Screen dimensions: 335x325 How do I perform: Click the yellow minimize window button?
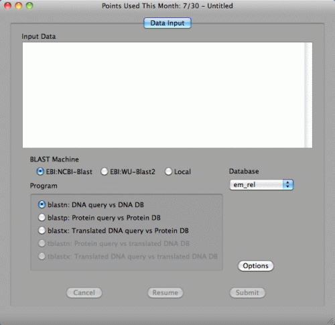[19, 5]
